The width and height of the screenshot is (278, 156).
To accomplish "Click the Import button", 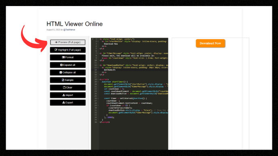I will click(x=68, y=95).
